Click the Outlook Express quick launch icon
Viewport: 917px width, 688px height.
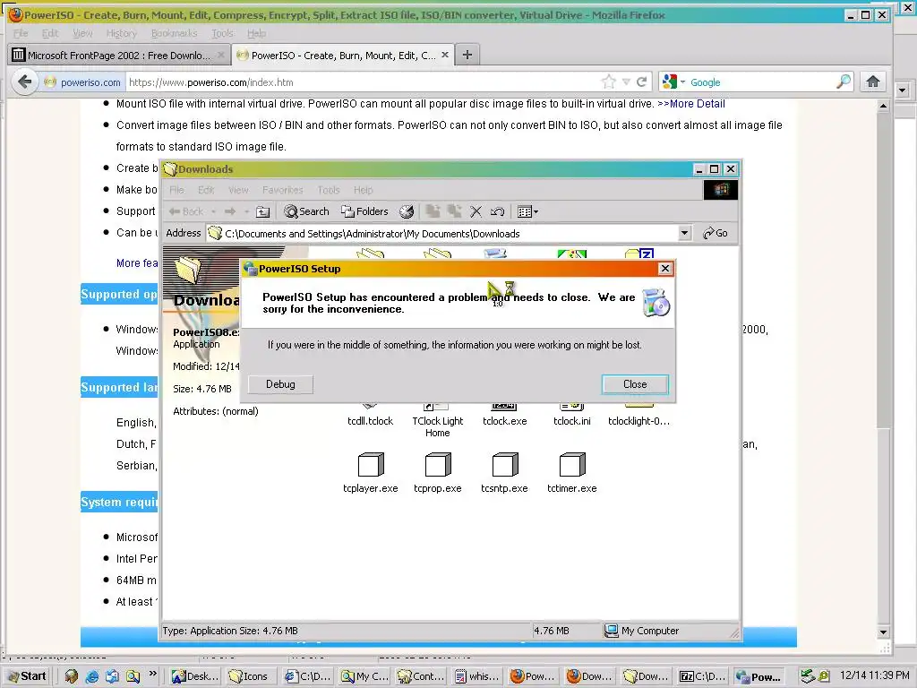112,676
